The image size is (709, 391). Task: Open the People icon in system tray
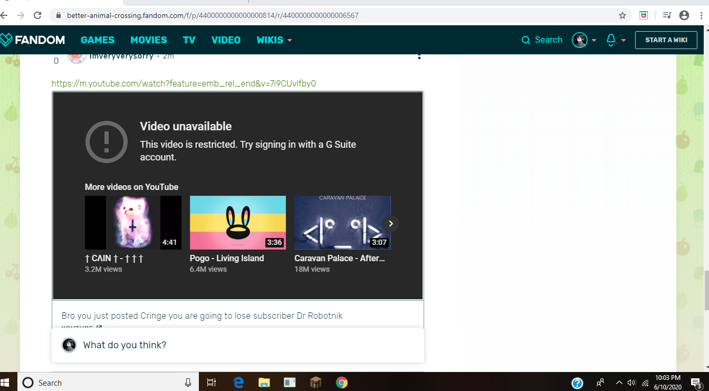pyautogui.click(x=600, y=383)
